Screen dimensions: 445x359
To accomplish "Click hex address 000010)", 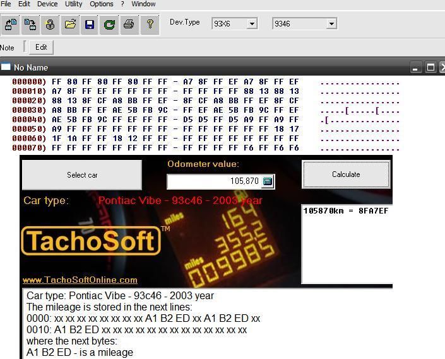I will click(x=29, y=91).
